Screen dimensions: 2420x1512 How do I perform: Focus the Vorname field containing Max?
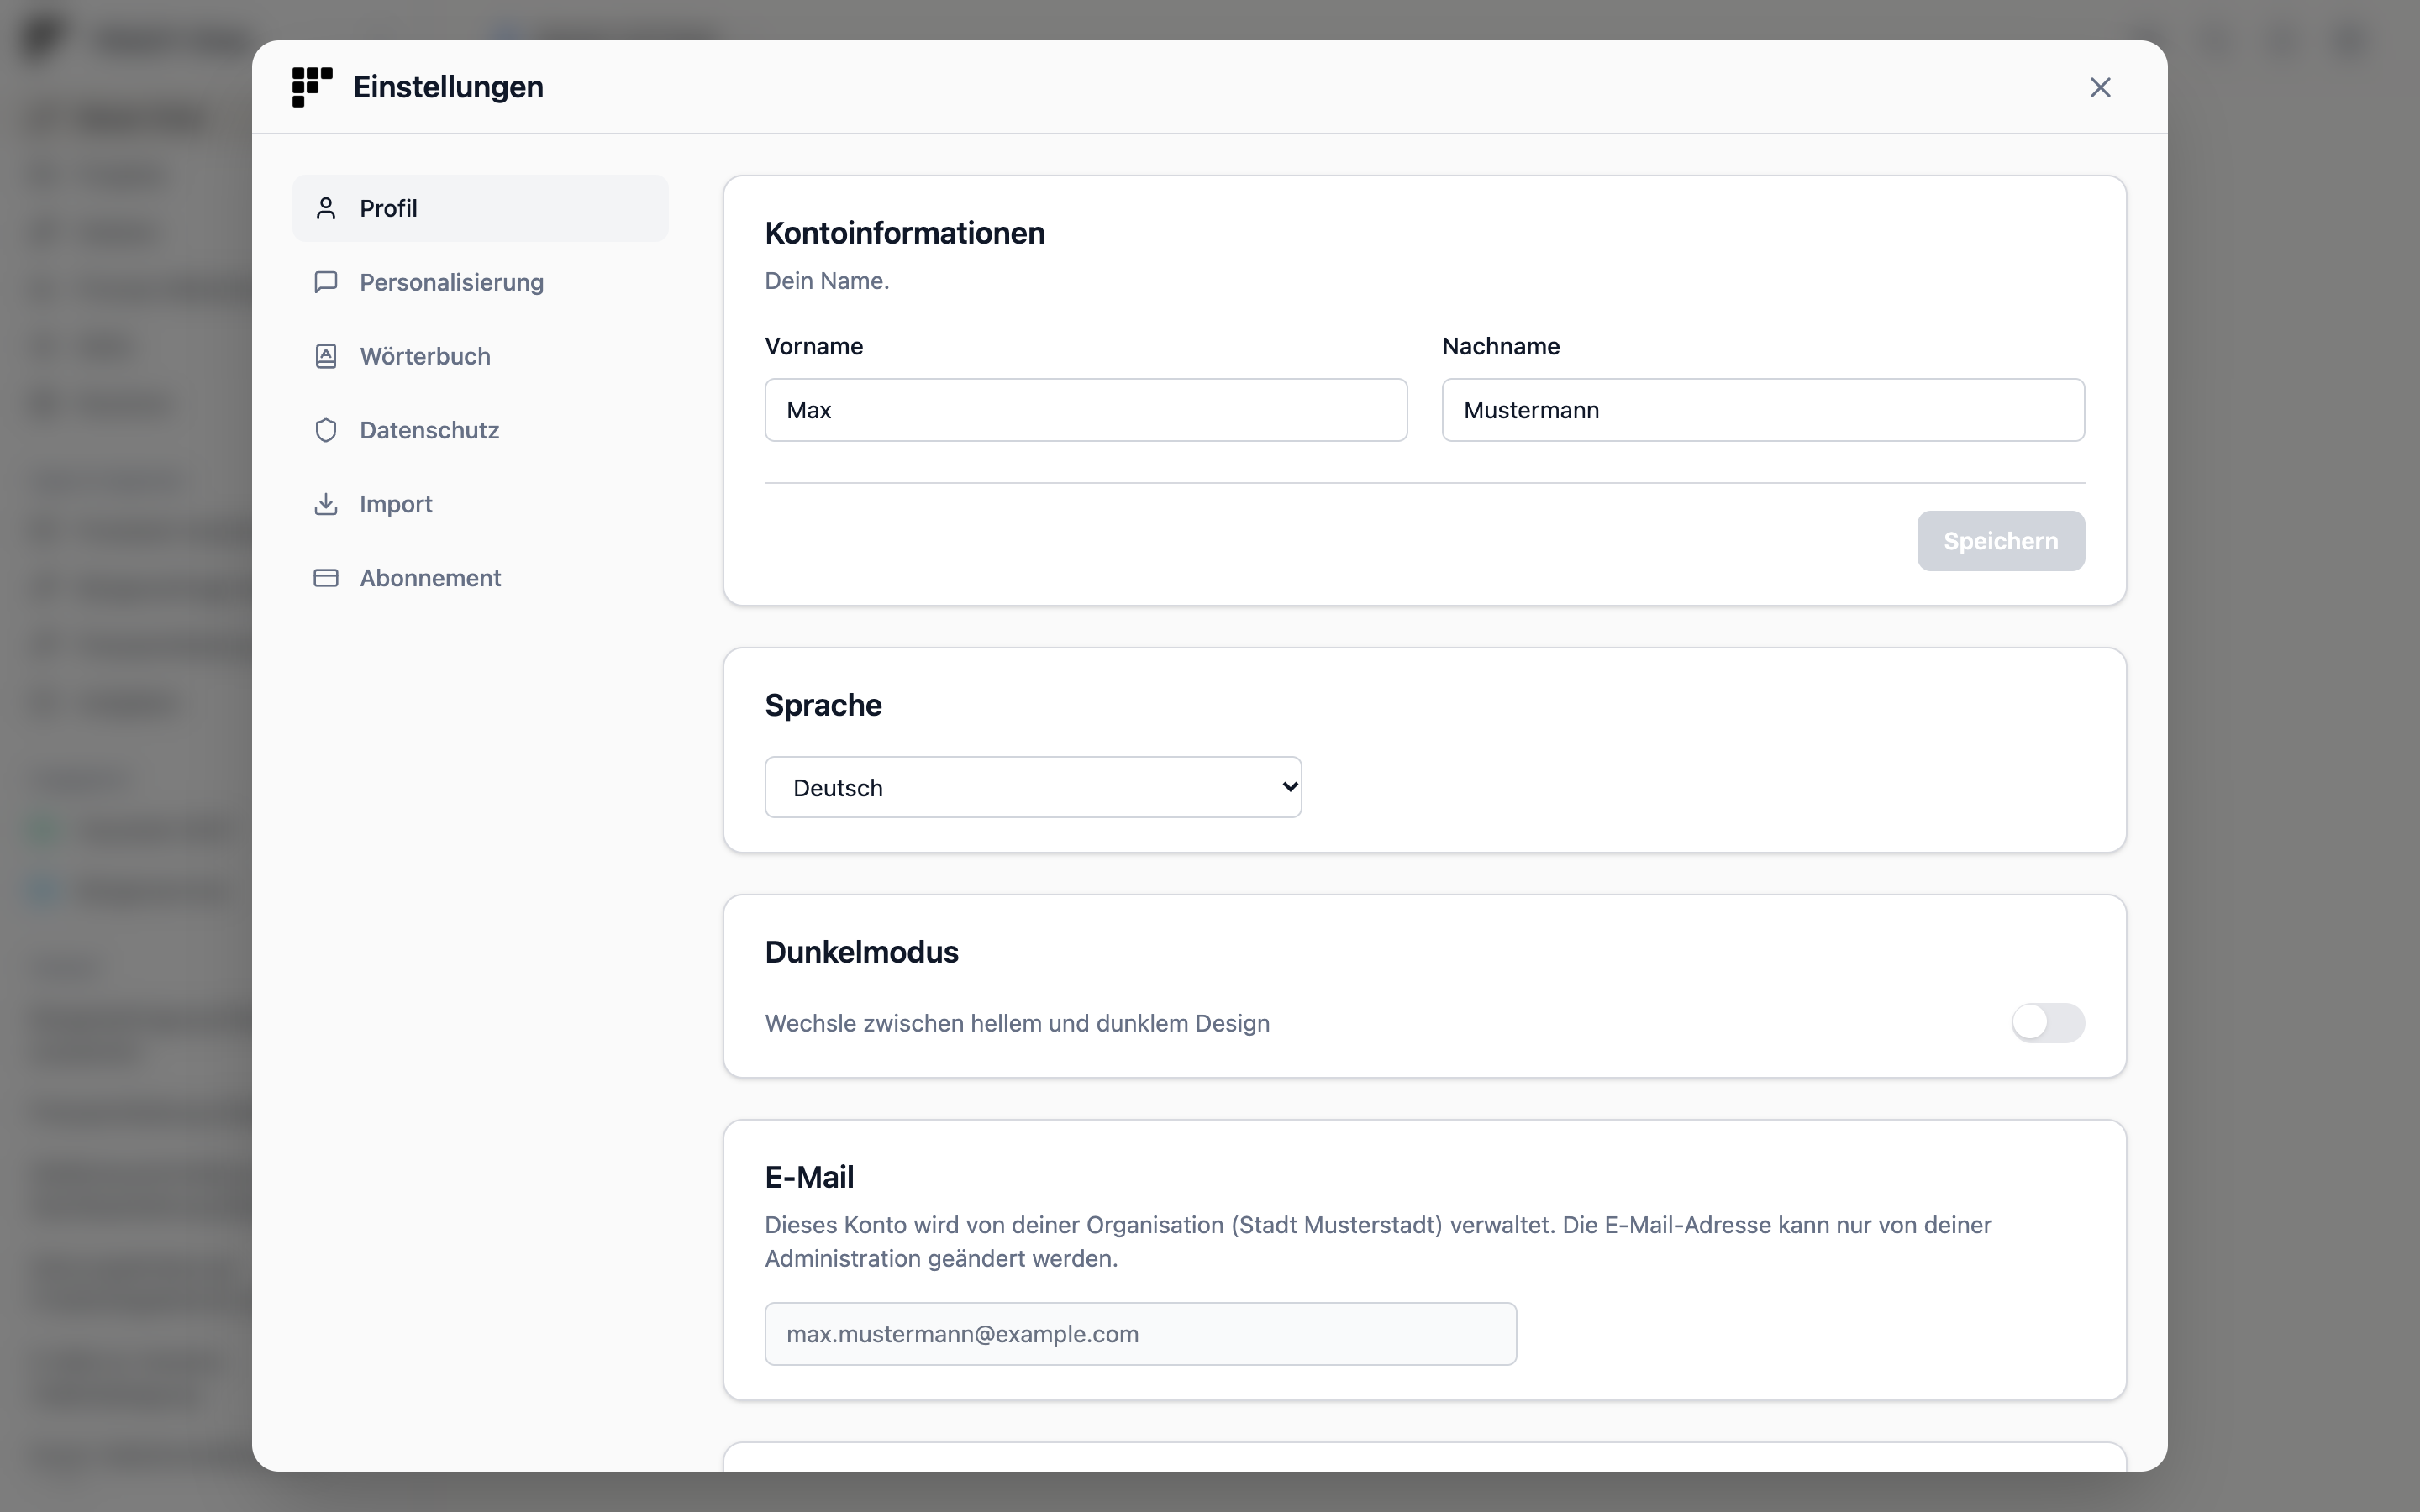(1086, 410)
